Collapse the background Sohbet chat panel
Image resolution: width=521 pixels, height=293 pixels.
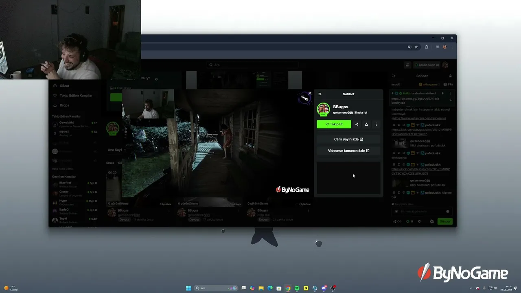tap(394, 76)
